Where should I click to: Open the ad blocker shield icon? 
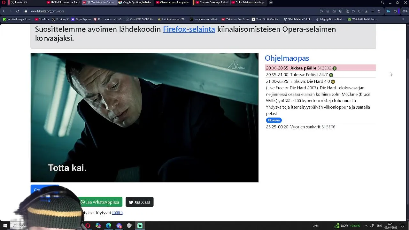[x=341, y=11]
